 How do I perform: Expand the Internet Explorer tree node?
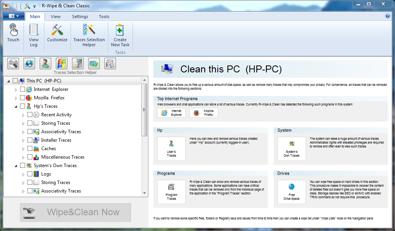pyautogui.click(x=16, y=90)
